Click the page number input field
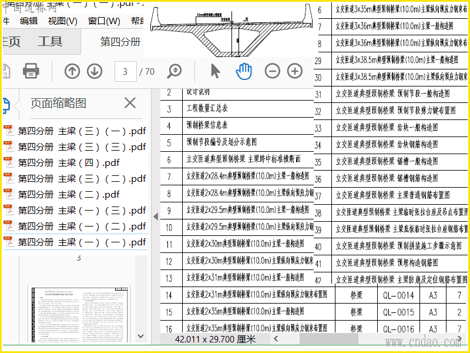470x353 pixels. click(x=126, y=71)
